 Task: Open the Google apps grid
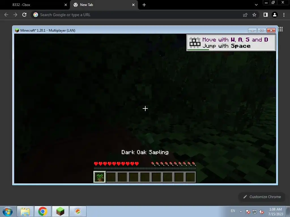tap(280, 29)
